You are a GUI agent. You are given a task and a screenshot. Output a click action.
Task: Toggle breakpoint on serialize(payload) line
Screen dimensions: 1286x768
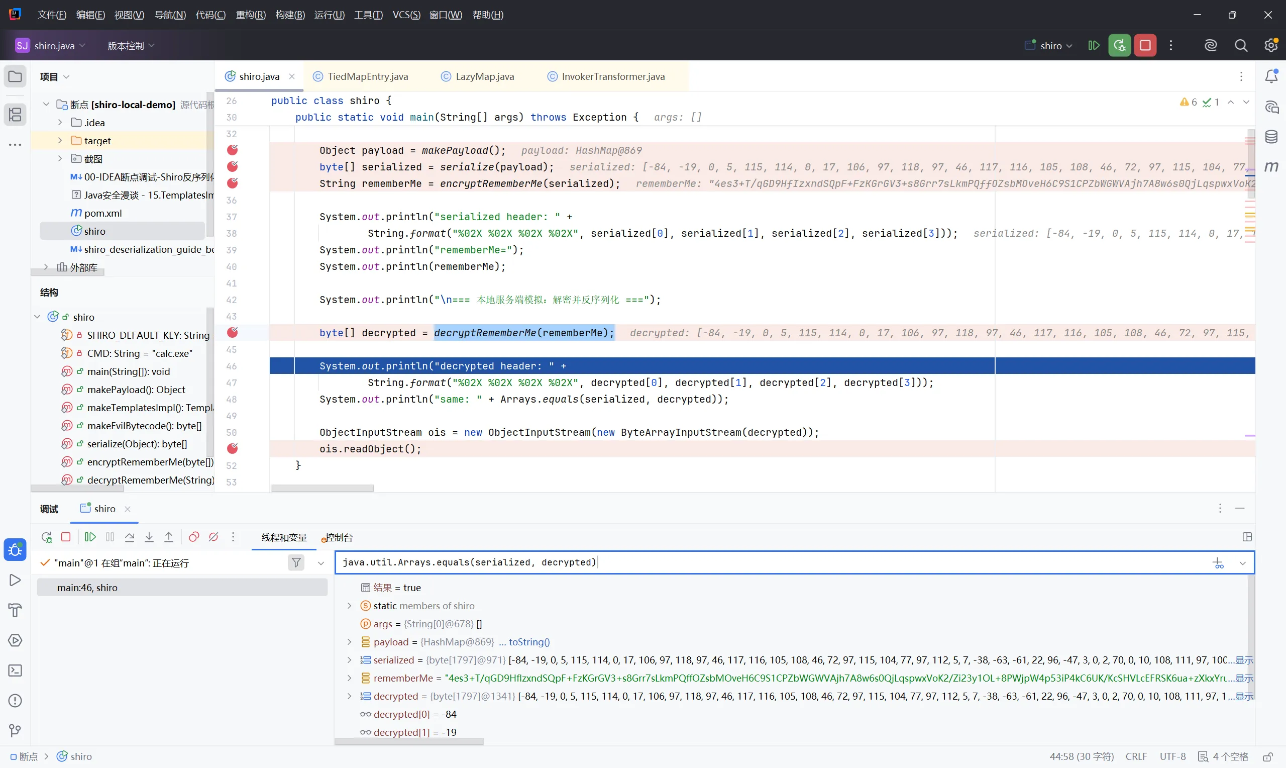233,167
